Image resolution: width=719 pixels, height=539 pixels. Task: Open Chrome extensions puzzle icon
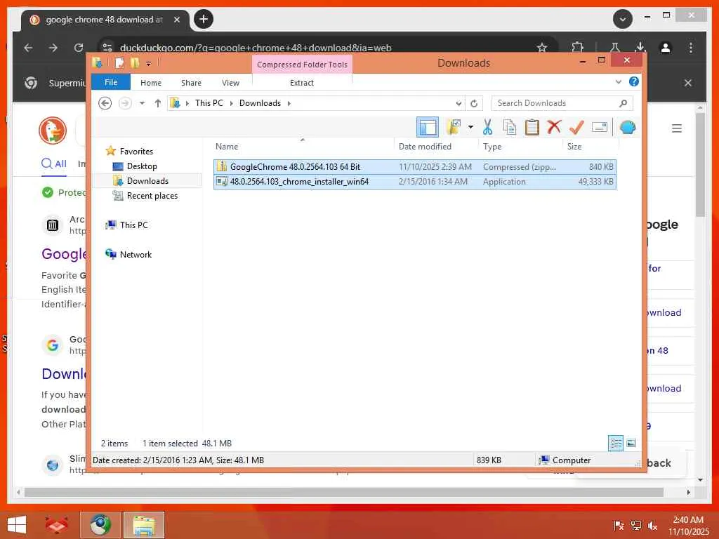(x=578, y=48)
